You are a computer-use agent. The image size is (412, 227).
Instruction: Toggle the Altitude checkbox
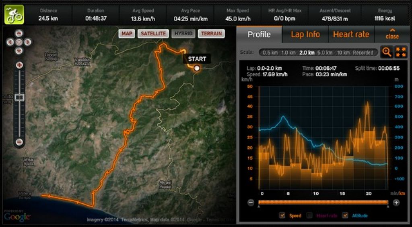click(345, 215)
